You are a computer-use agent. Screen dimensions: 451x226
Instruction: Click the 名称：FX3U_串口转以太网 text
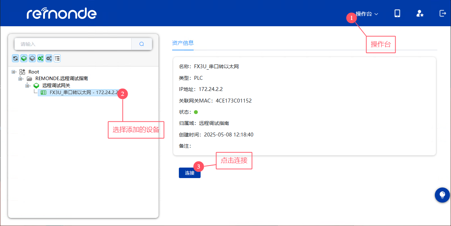pyautogui.click(x=209, y=66)
